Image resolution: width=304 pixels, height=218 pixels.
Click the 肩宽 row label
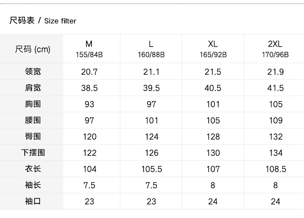(33, 88)
